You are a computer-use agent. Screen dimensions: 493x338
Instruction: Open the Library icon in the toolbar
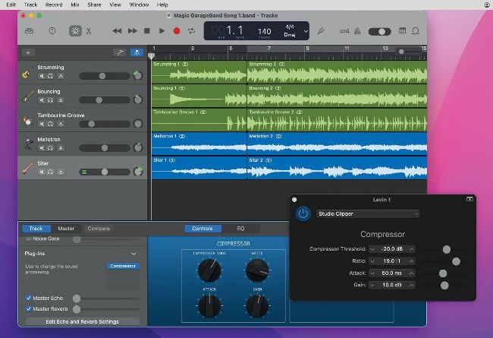coord(30,30)
